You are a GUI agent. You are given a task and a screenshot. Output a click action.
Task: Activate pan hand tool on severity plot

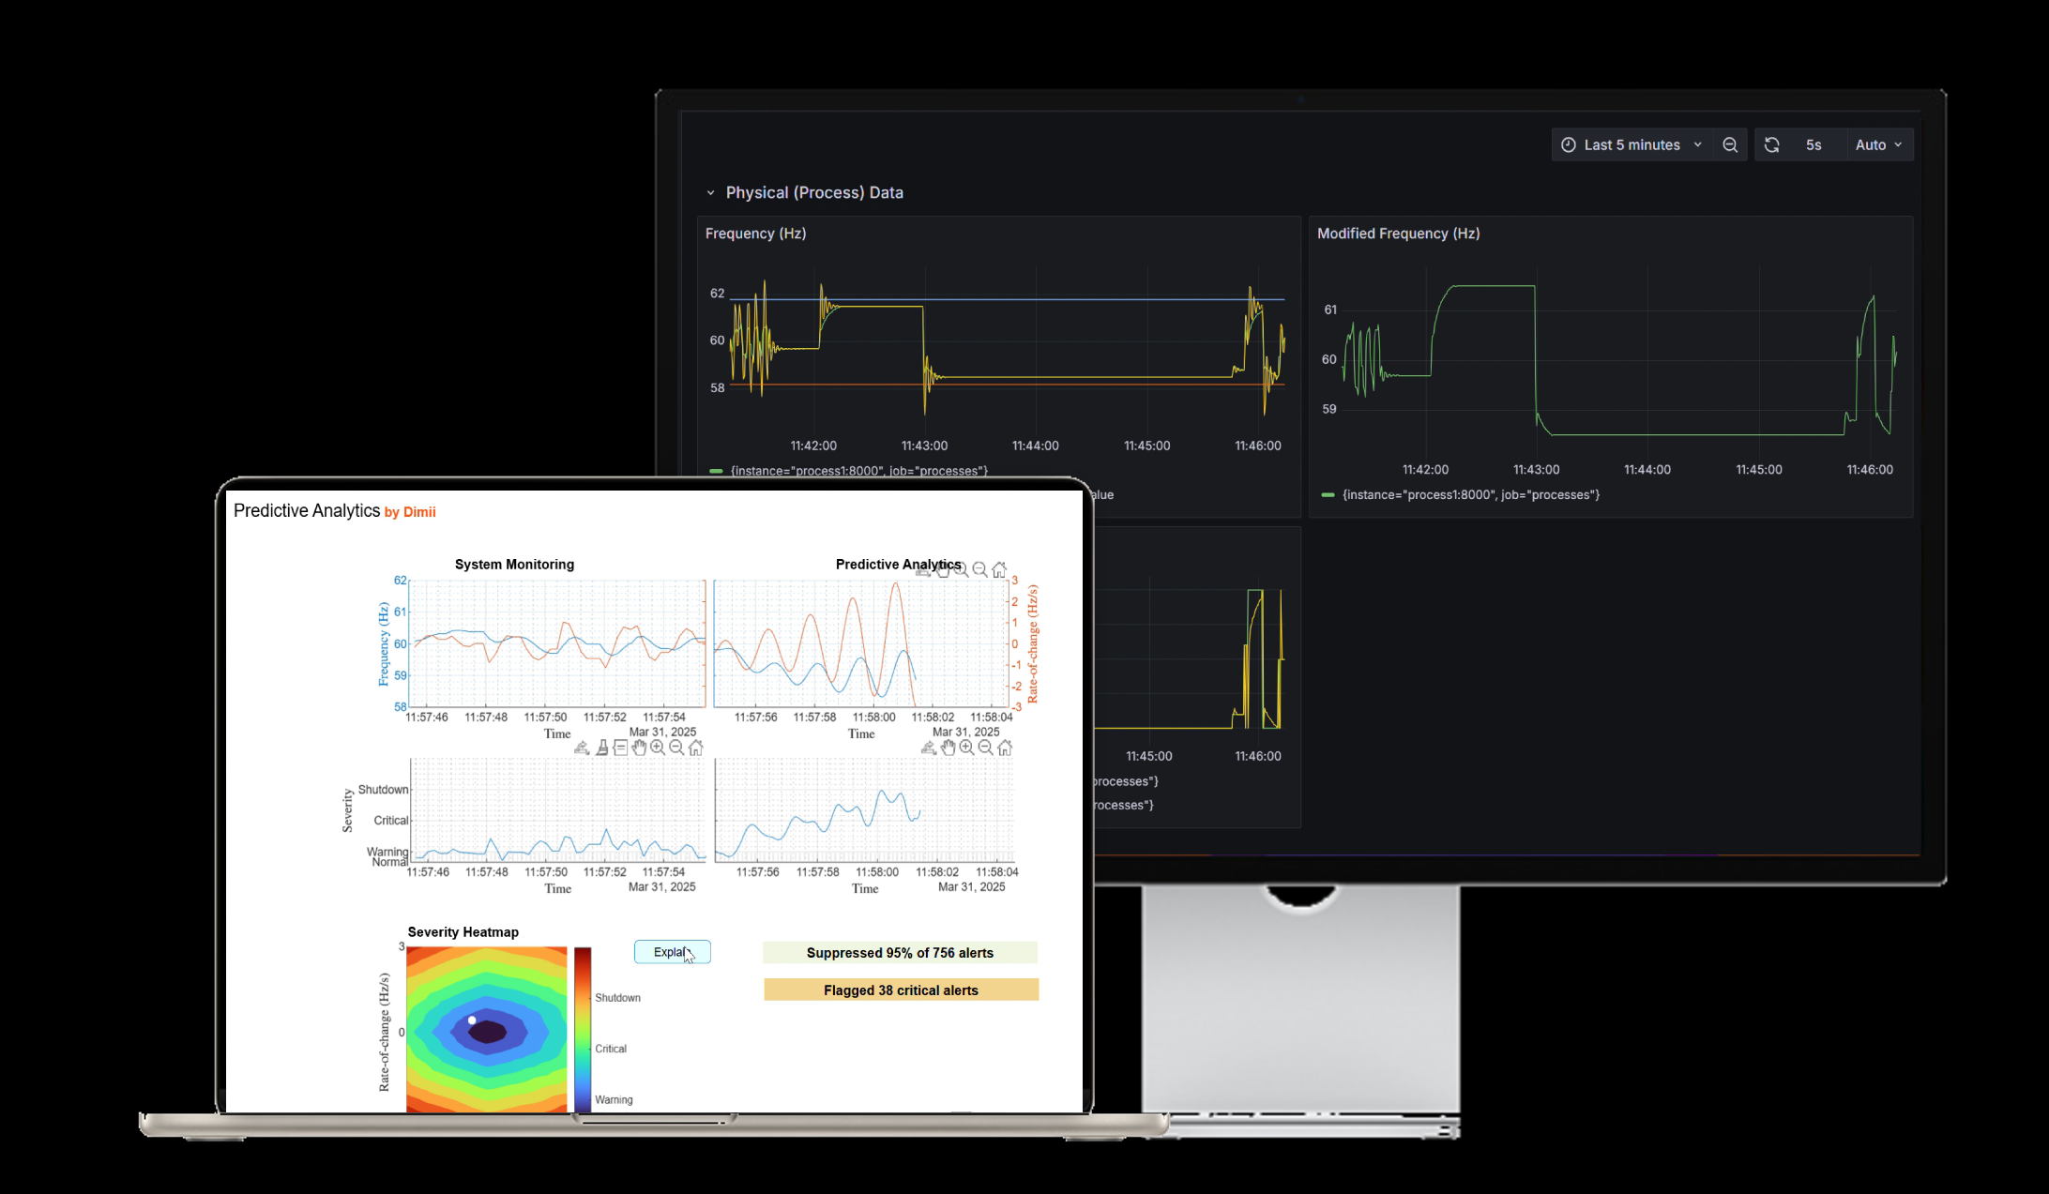pyautogui.click(x=639, y=748)
